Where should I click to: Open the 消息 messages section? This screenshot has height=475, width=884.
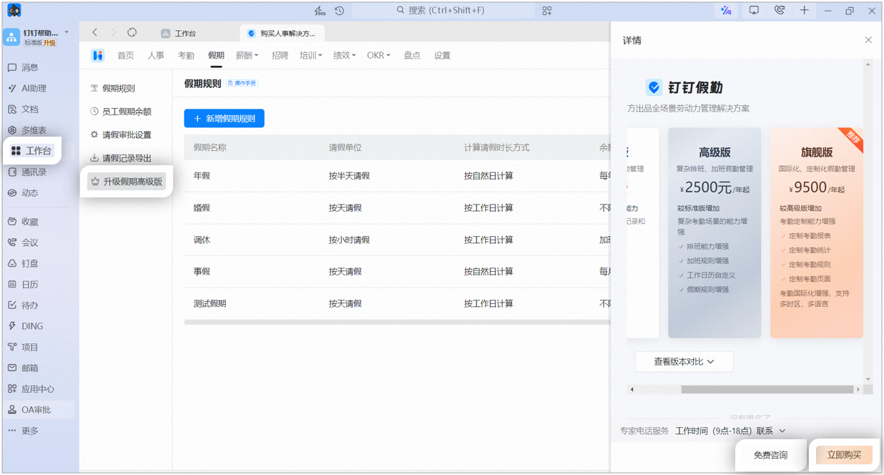23,67
